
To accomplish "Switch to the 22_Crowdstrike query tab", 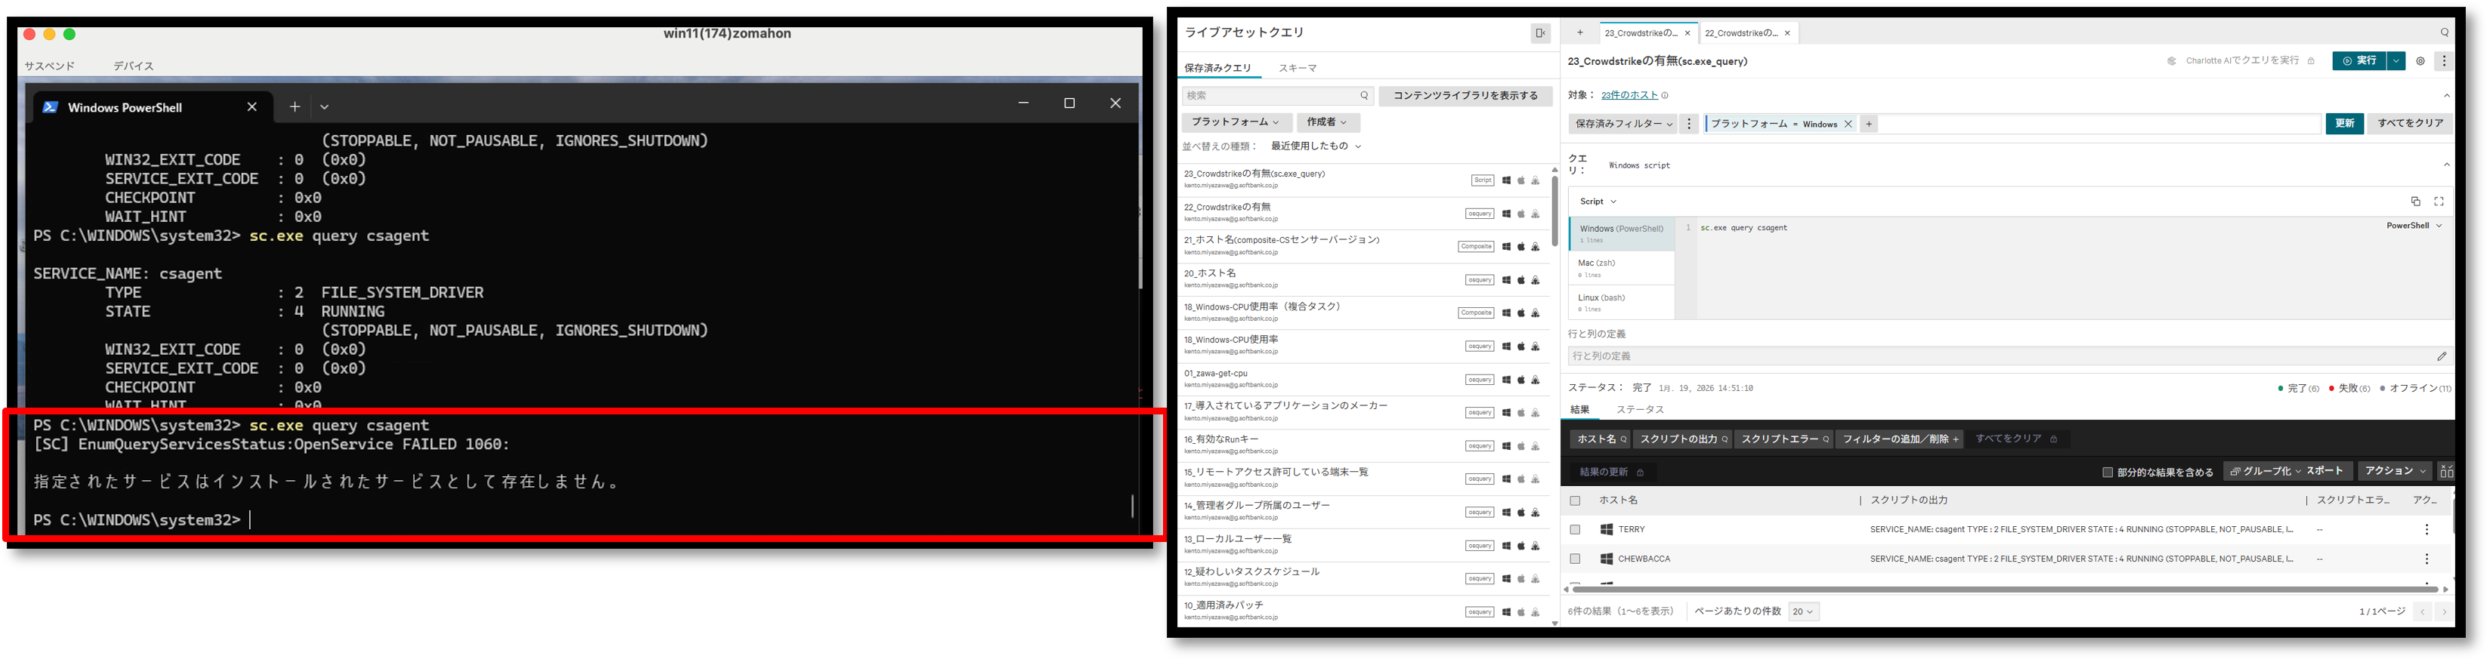I will [x=1740, y=32].
